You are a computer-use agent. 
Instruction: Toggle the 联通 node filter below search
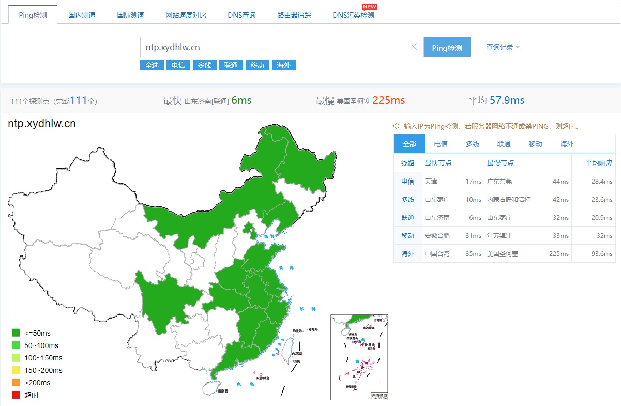coord(231,65)
